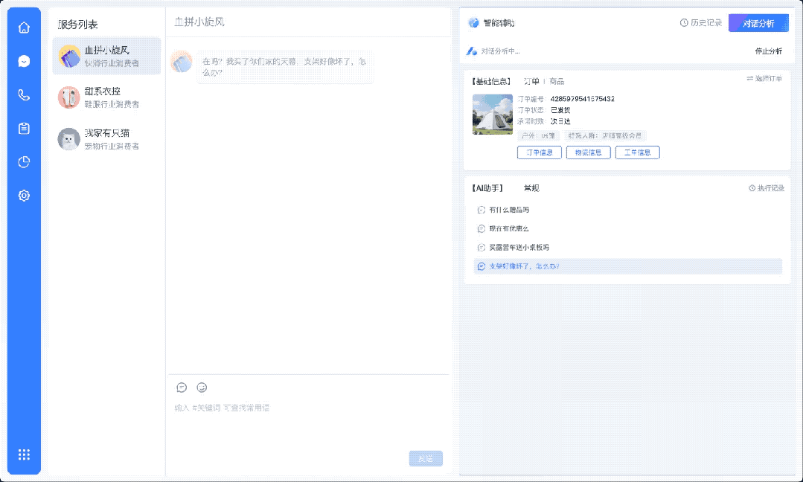
Task: Click the 【AI助手】 section label
Action: point(487,188)
